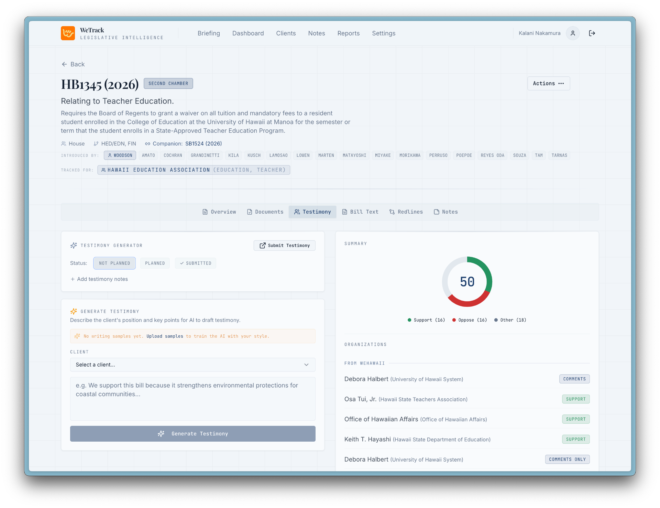Click the sparkle icon next to Testimony Generator
Image resolution: width=660 pixels, height=508 pixels.
tap(73, 245)
